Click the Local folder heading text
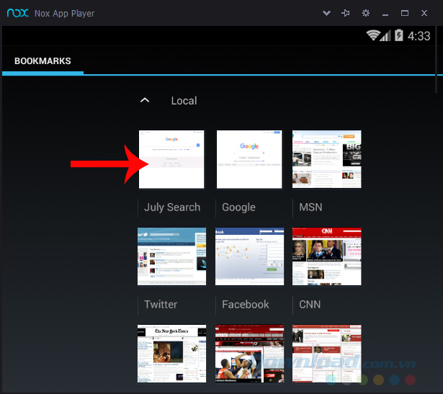This screenshot has height=394, width=443. click(x=184, y=101)
